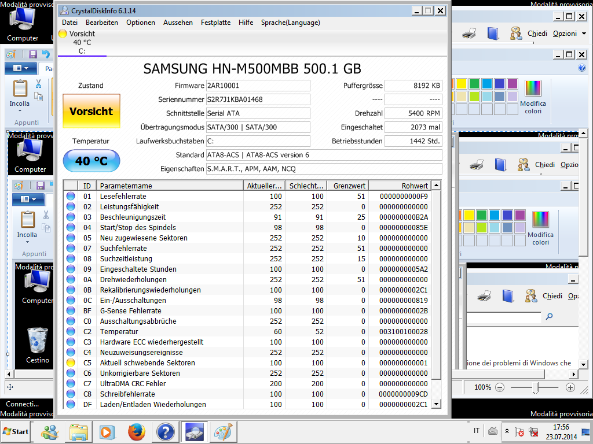Screen dimensions: 593x444
Task: Click the Paint zoom slider thumb
Action: 536,387
